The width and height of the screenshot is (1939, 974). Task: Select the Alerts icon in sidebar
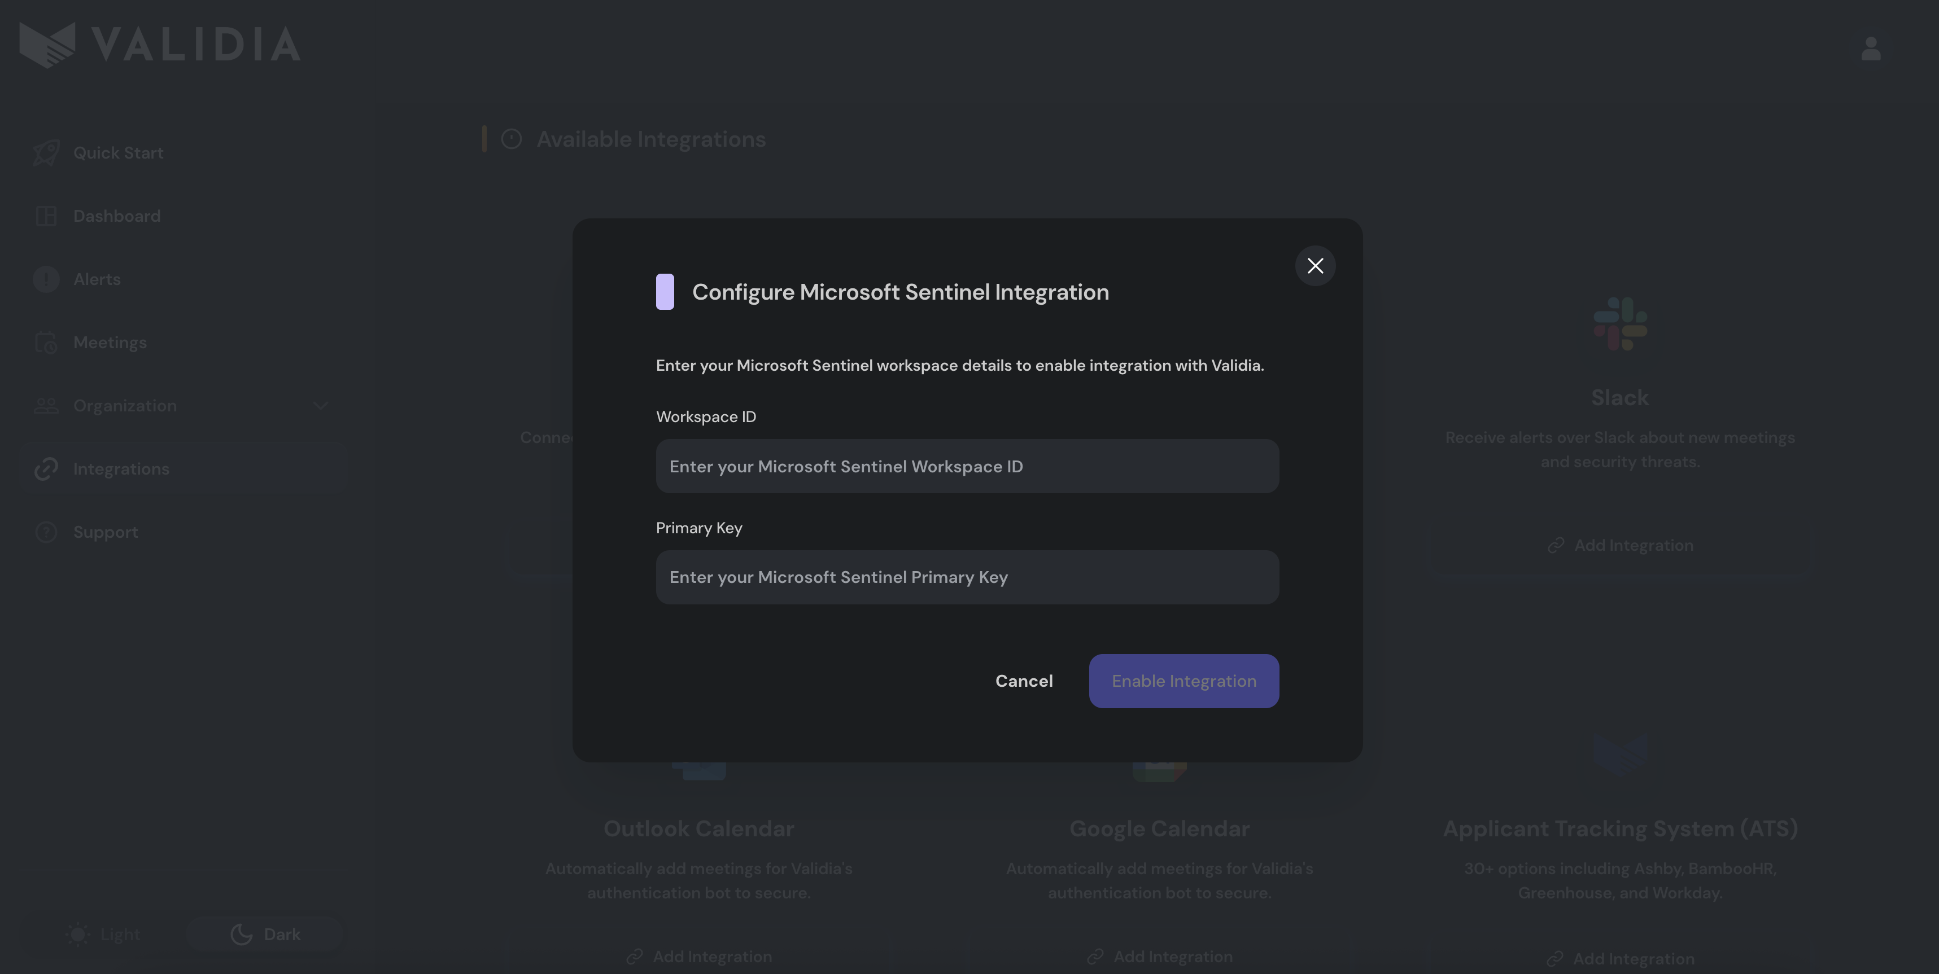tap(46, 279)
